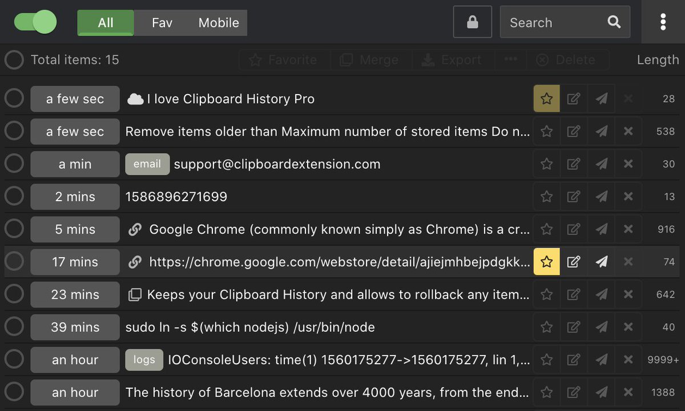The image size is (685, 411).
Task: Tick the select-all circle beside Total items
Action: [x=14, y=60]
